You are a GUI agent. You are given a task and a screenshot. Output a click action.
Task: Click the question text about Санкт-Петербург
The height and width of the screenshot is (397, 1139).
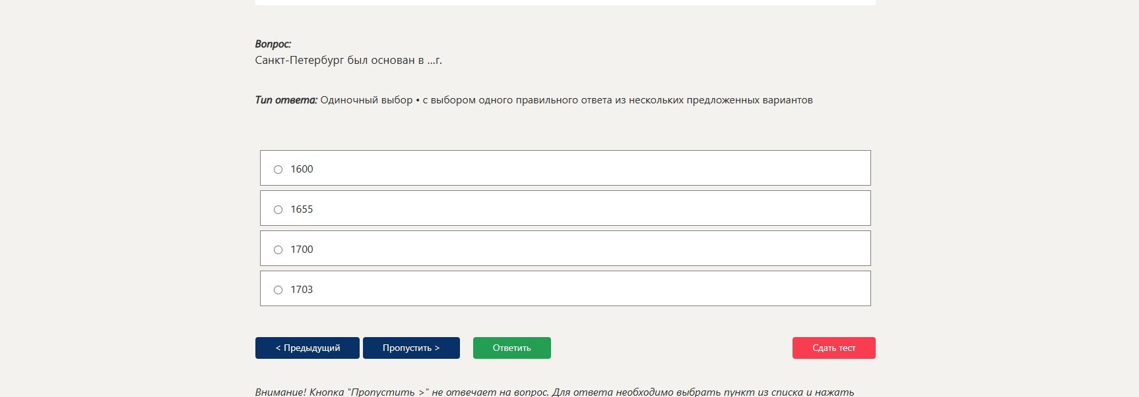[348, 60]
